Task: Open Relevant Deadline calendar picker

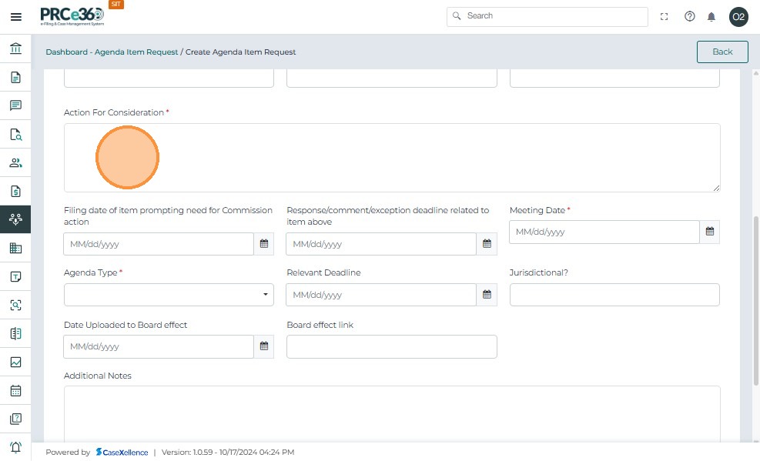Action: point(487,295)
